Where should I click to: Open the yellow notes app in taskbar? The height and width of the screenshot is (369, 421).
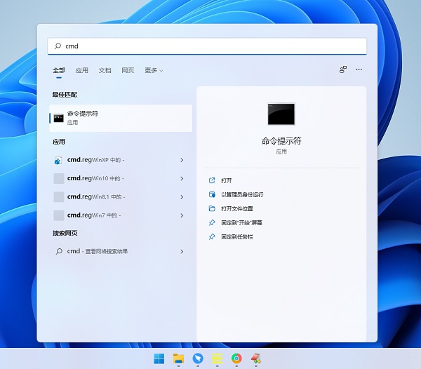(x=218, y=358)
